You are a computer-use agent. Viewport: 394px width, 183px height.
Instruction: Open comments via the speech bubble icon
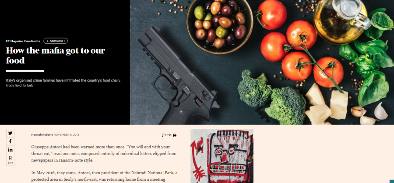(x=164, y=135)
